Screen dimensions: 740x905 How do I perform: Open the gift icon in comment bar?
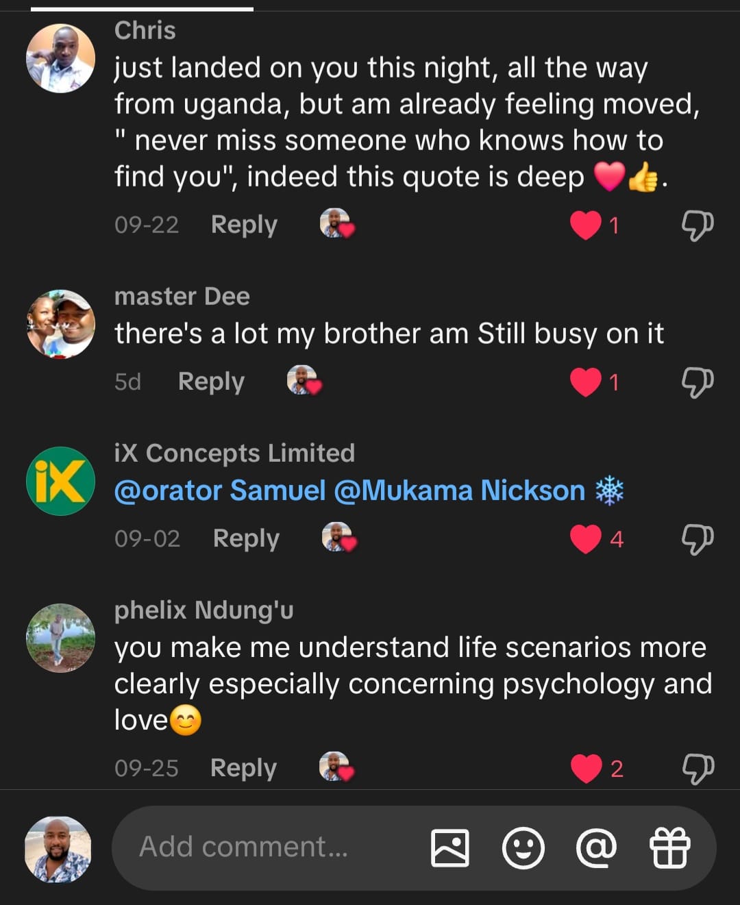click(669, 848)
